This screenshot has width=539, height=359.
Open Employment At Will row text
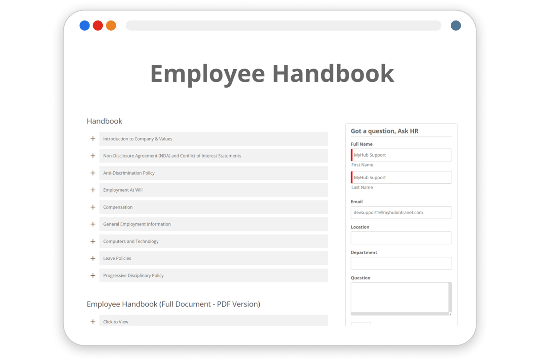123,190
